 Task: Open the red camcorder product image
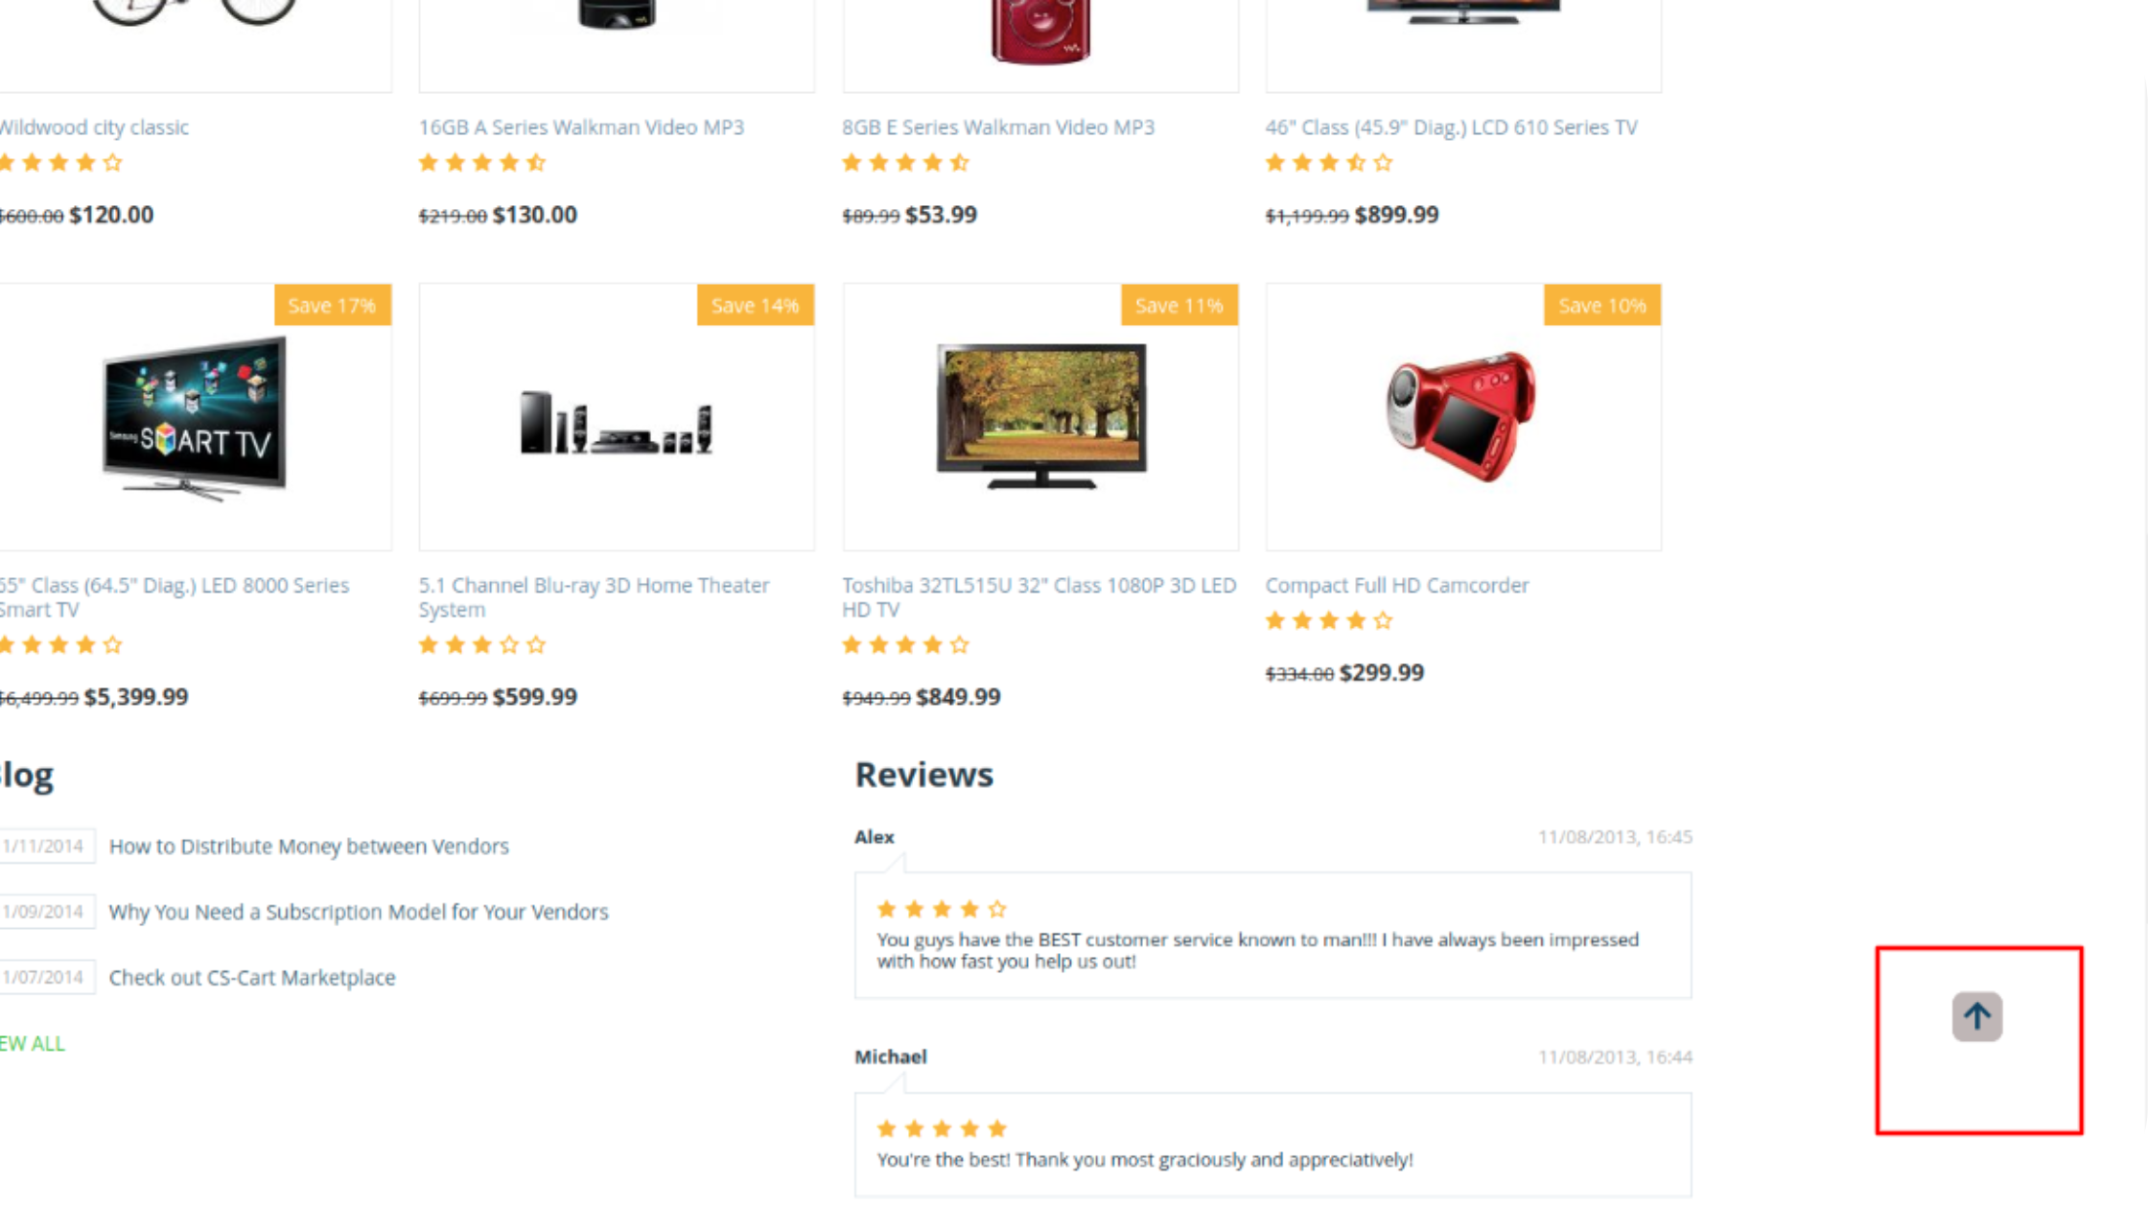pos(1461,416)
